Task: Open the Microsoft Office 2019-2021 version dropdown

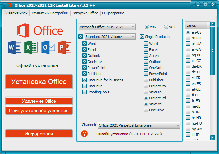Action: [107, 27]
